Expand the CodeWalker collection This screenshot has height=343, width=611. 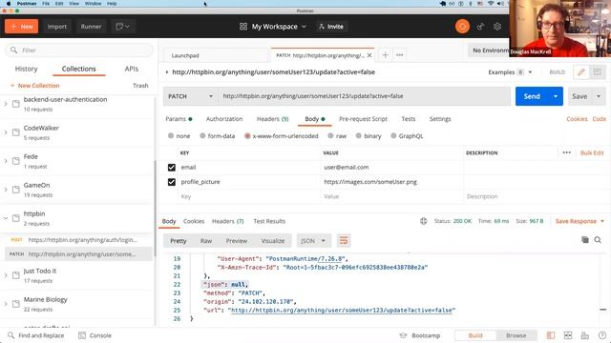6,132
